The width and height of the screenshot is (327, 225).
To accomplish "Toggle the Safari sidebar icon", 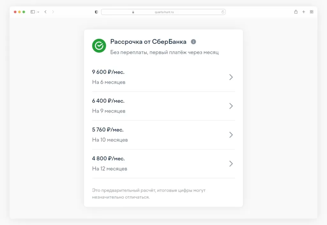I will coord(33,12).
